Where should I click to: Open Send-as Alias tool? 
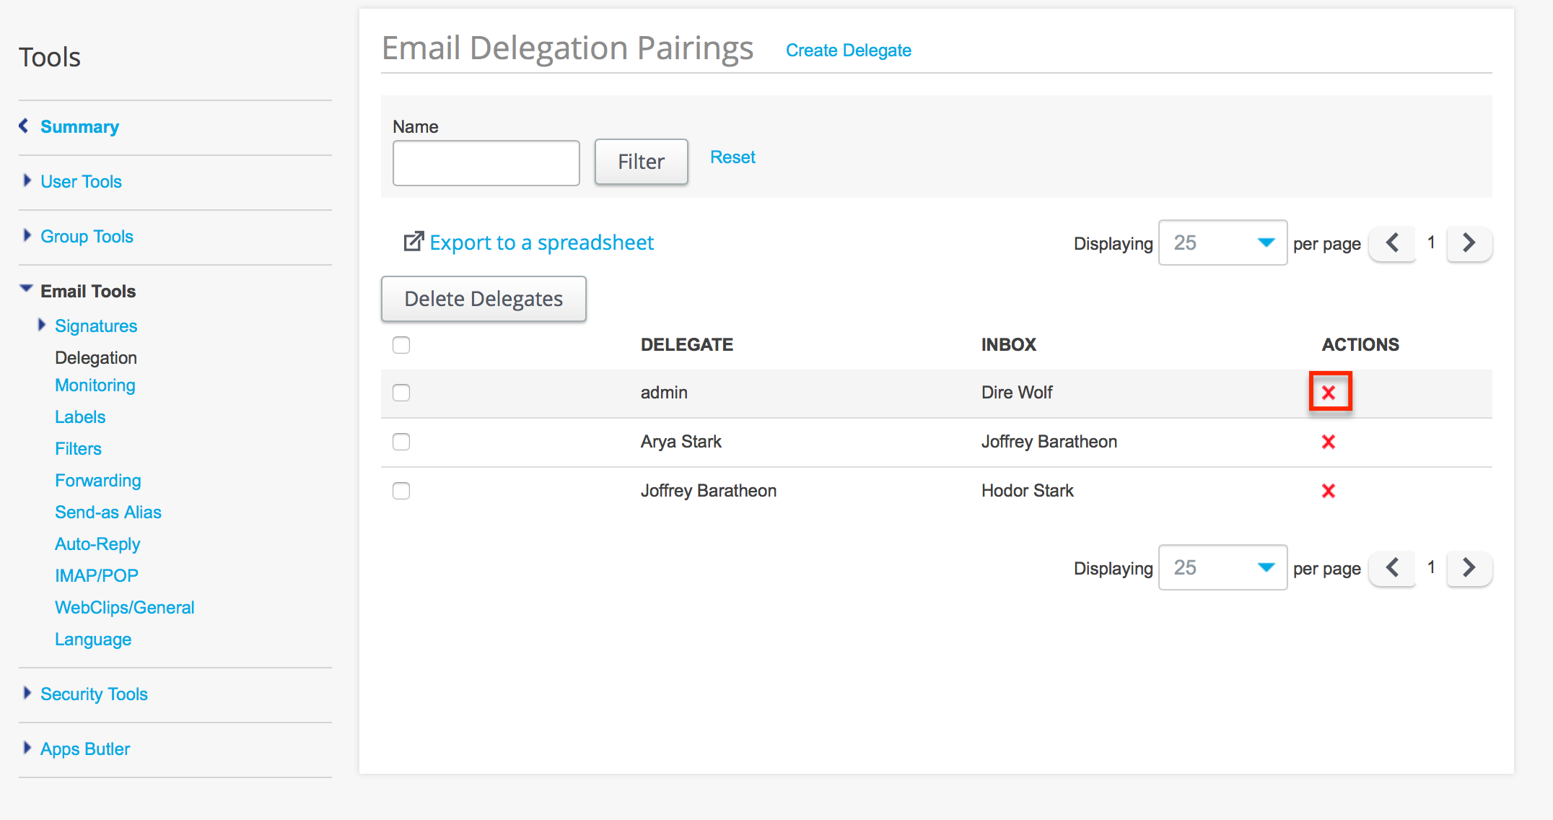108,512
